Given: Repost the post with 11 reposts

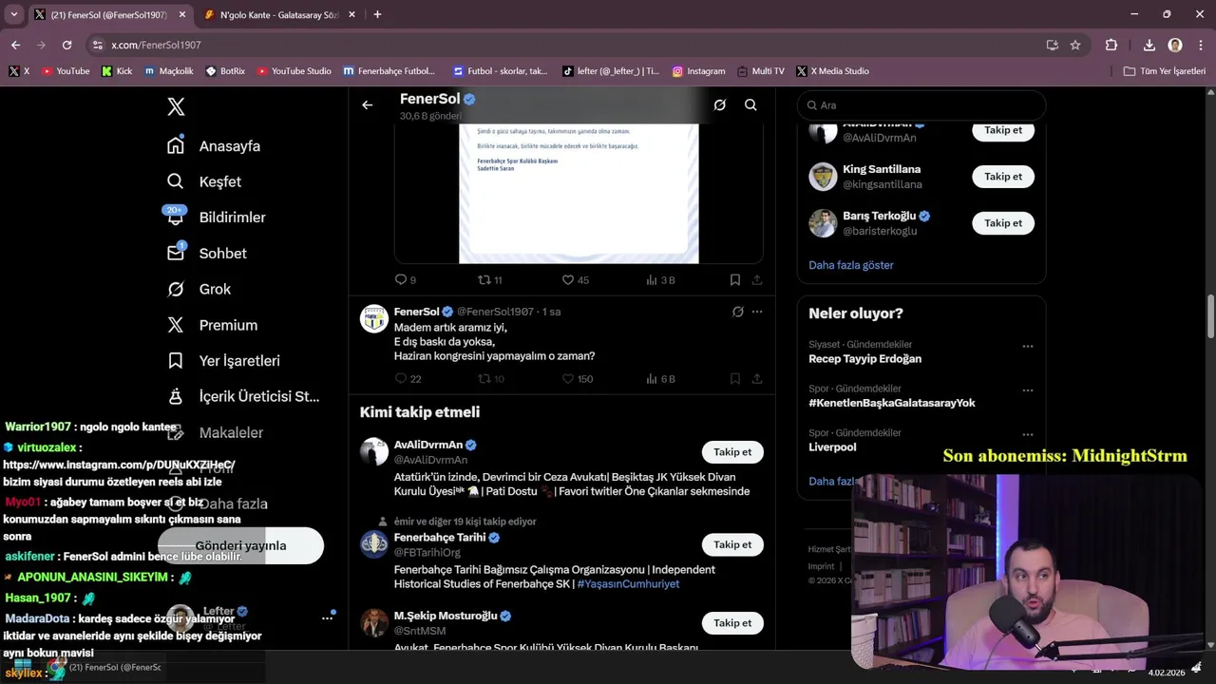Looking at the screenshot, I should pyautogui.click(x=490, y=280).
